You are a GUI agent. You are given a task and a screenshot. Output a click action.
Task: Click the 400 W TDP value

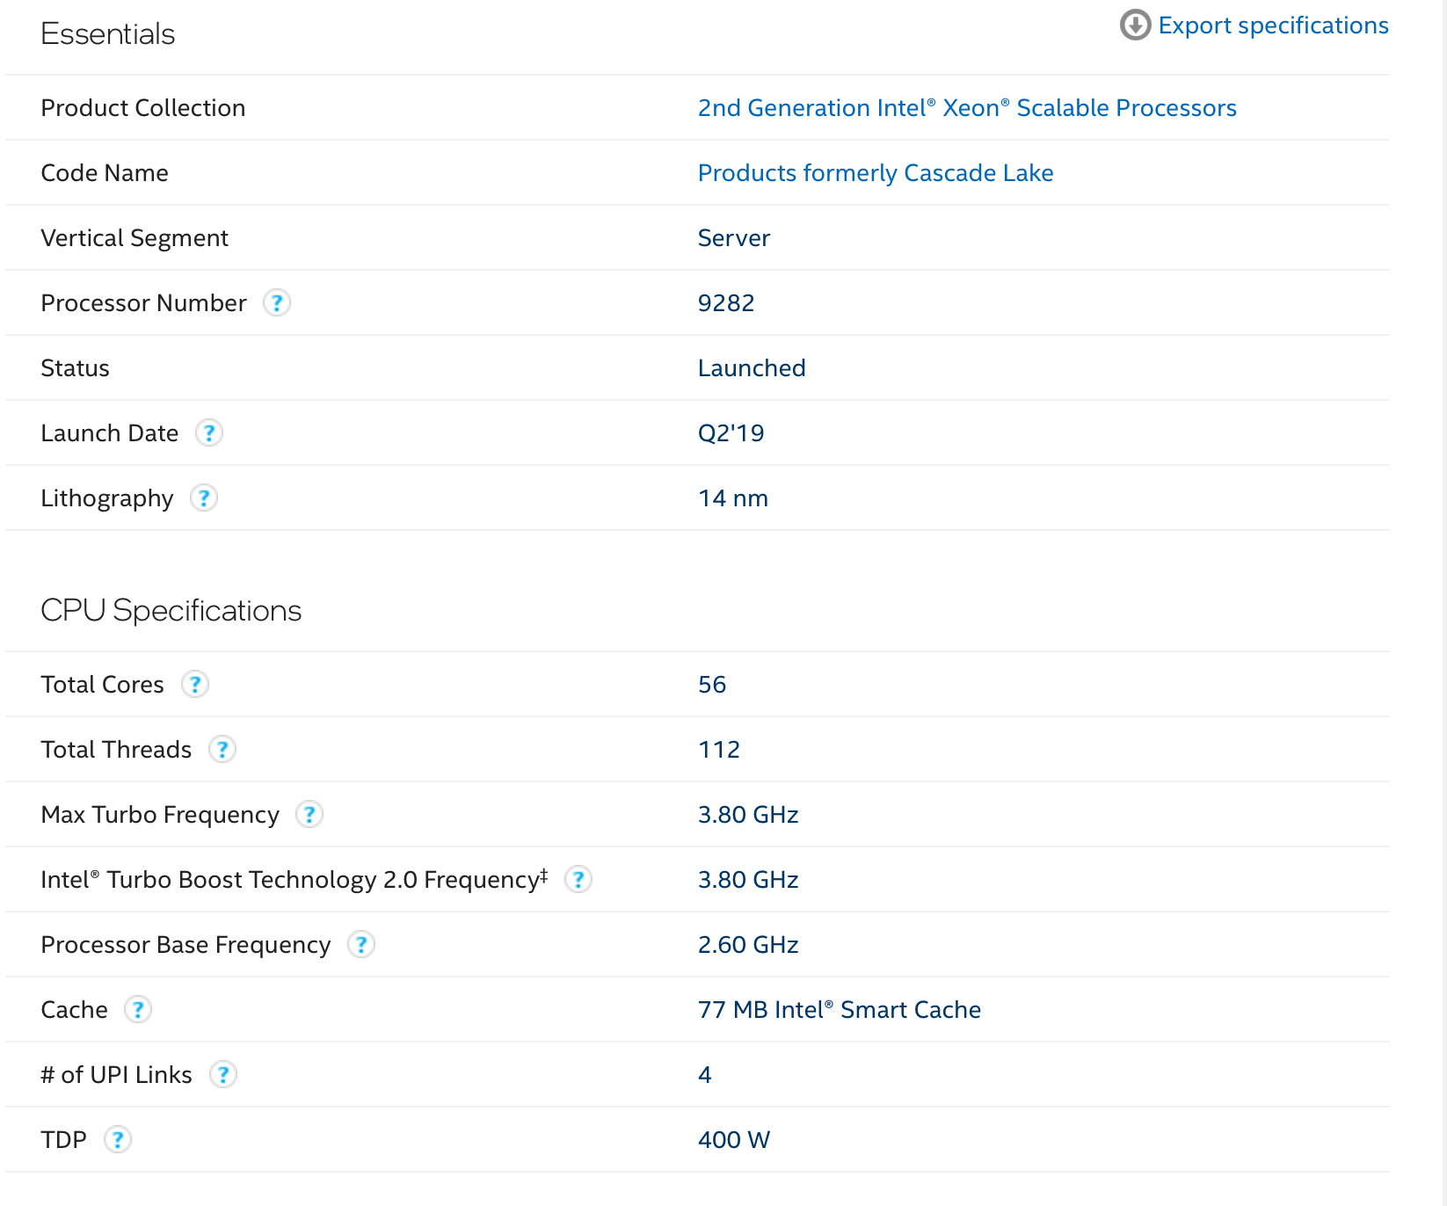coord(734,1140)
